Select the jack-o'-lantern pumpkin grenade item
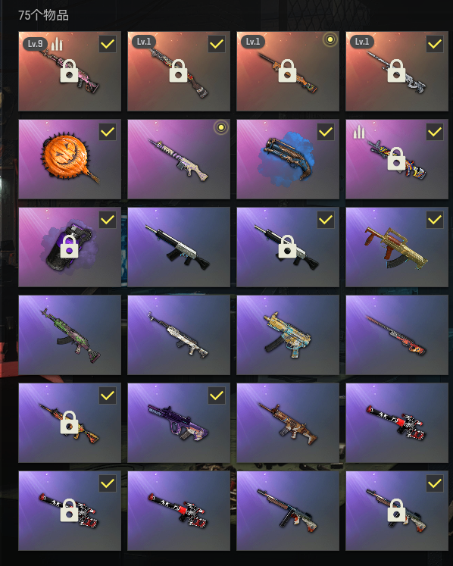The height and width of the screenshot is (566, 453). [70, 159]
